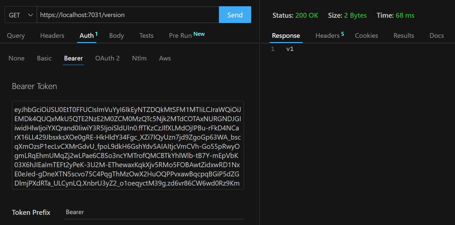
Task: Click the response text v1
Action: pos(290,49)
